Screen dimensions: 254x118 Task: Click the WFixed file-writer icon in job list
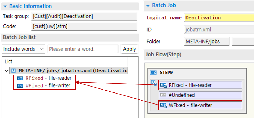tap(20, 86)
